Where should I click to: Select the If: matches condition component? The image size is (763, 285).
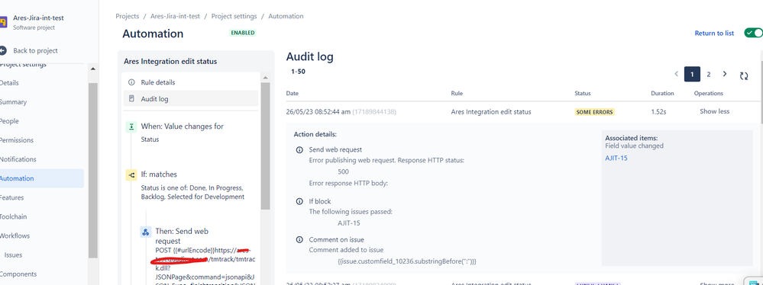click(x=159, y=175)
